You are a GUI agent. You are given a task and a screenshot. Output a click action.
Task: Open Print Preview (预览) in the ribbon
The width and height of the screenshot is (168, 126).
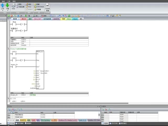(19, 4)
